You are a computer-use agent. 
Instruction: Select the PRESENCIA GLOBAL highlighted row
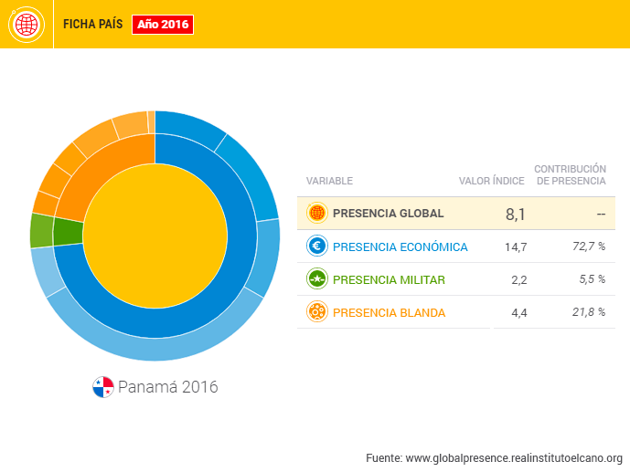pos(455,214)
